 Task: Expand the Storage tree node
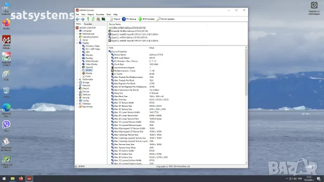[77, 82]
